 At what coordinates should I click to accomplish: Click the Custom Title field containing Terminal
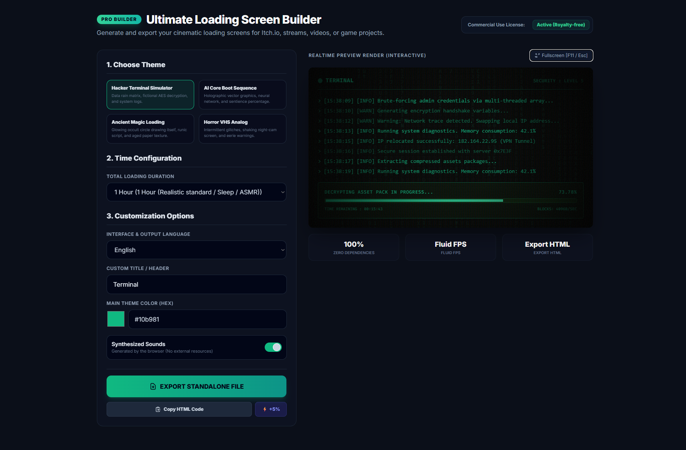coord(196,284)
